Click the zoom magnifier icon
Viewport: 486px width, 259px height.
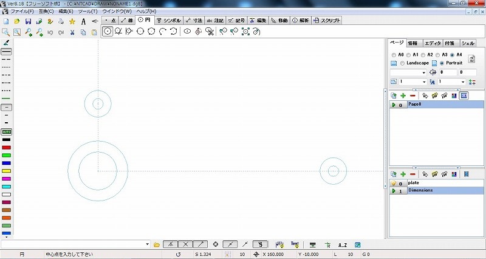[x=5, y=32]
